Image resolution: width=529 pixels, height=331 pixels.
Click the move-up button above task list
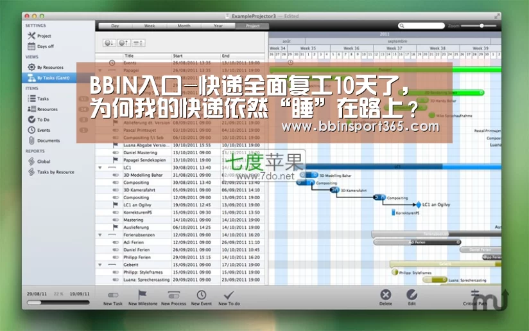(123, 43)
